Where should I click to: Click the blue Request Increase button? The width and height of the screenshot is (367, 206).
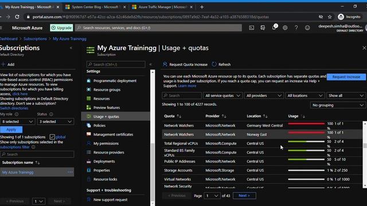[x=346, y=77]
